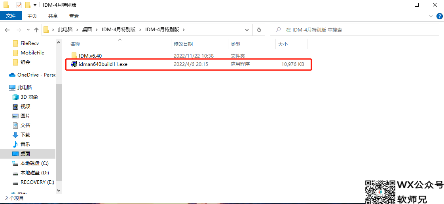The height and width of the screenshot is (204, 444).
Task: Click the IDM.v6.40 folder name
Action: 90,56
